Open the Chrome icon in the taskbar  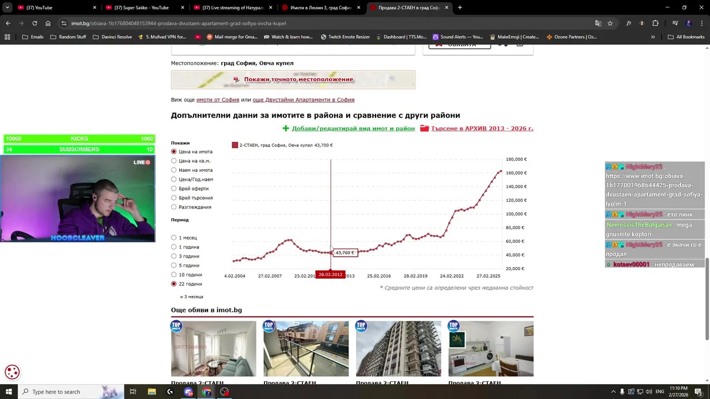[x=207, y=392]
